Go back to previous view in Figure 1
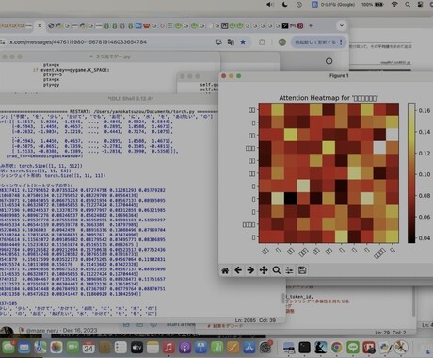 coord(238,270)
